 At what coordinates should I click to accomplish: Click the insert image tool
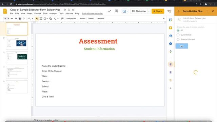click(45, 19)
